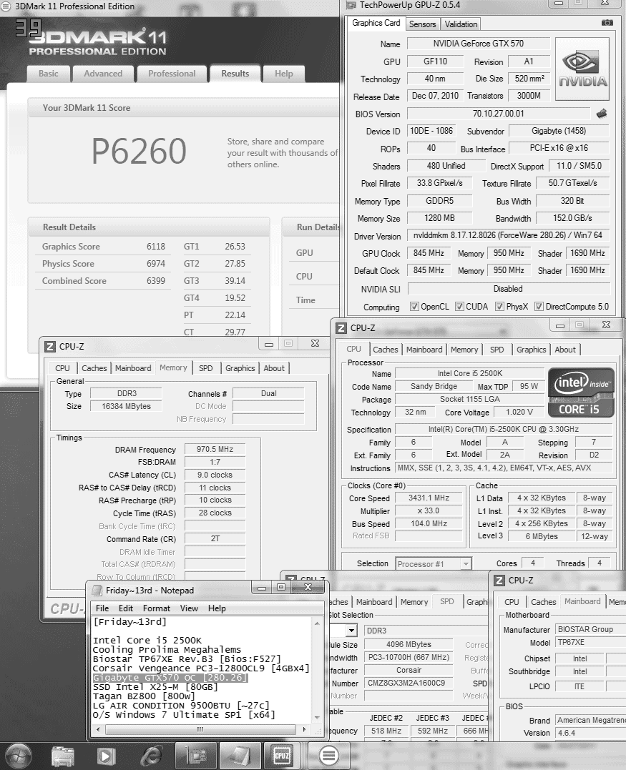The image size is (626, 770).
Task: Switch to the Sensors tab in GPU-Z
Action: 423,24
